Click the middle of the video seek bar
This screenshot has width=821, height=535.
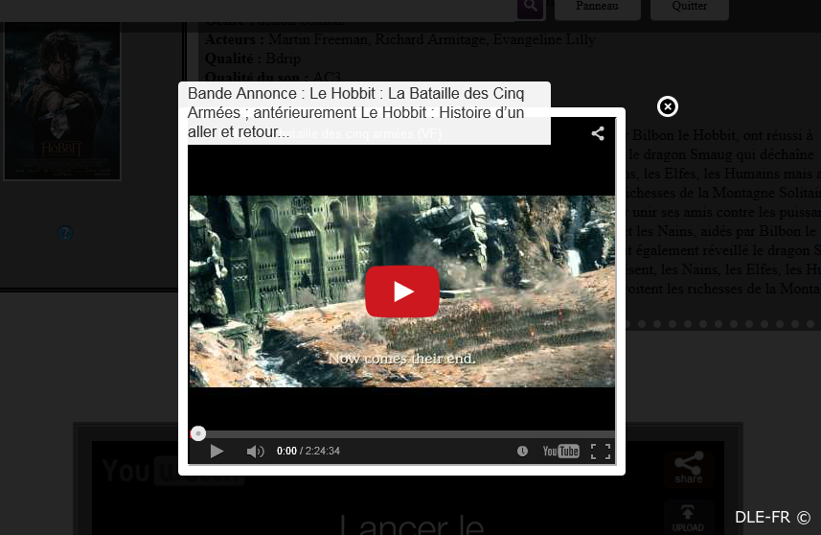point(402,434)
